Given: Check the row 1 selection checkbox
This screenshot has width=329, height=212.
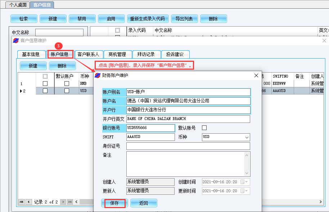Looking at the screenshot, I should point(45,84).
